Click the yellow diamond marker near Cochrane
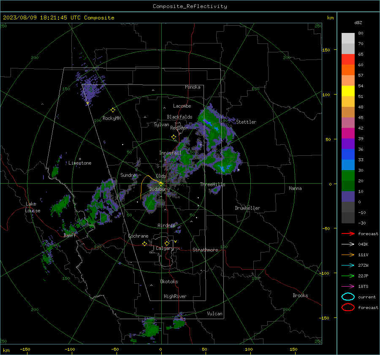Viewport: 380px width, 355px height. [x=144, y=244]
